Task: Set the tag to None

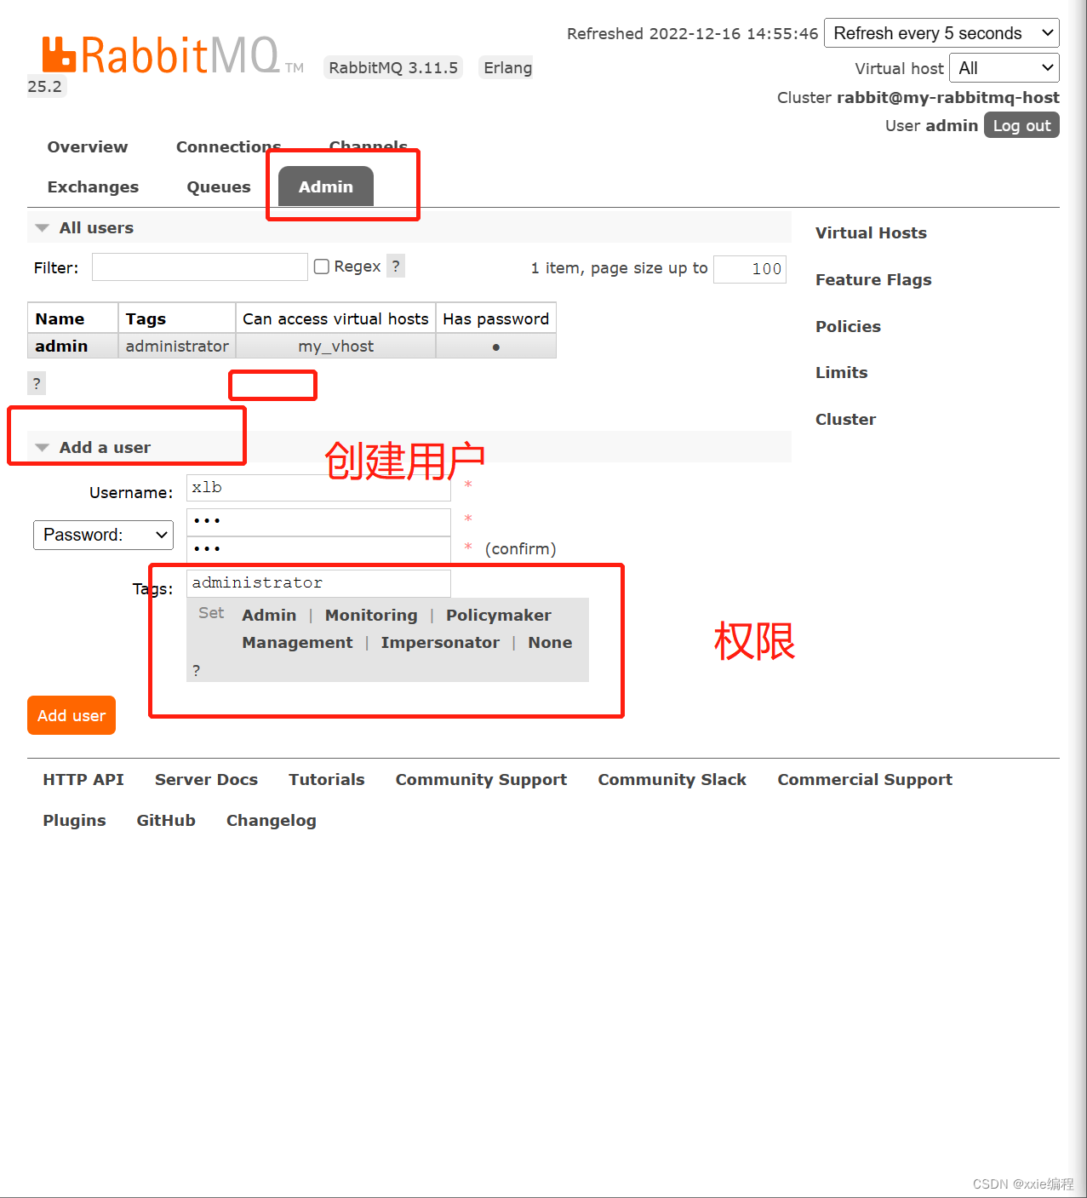Action: click(550, 642)
